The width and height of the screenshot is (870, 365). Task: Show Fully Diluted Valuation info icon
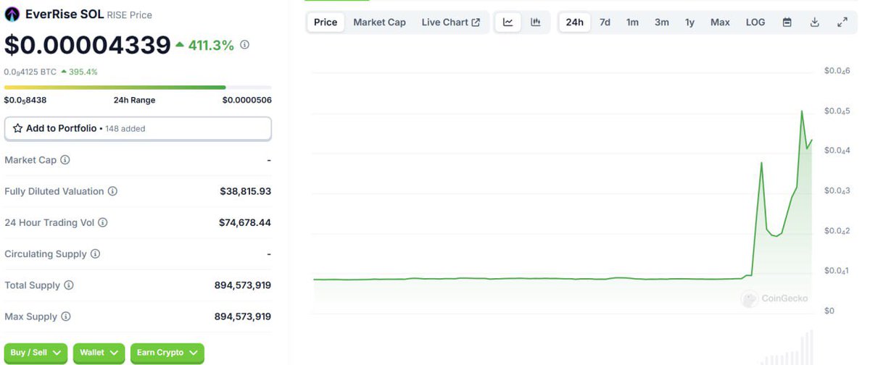[x=112, y=191]
